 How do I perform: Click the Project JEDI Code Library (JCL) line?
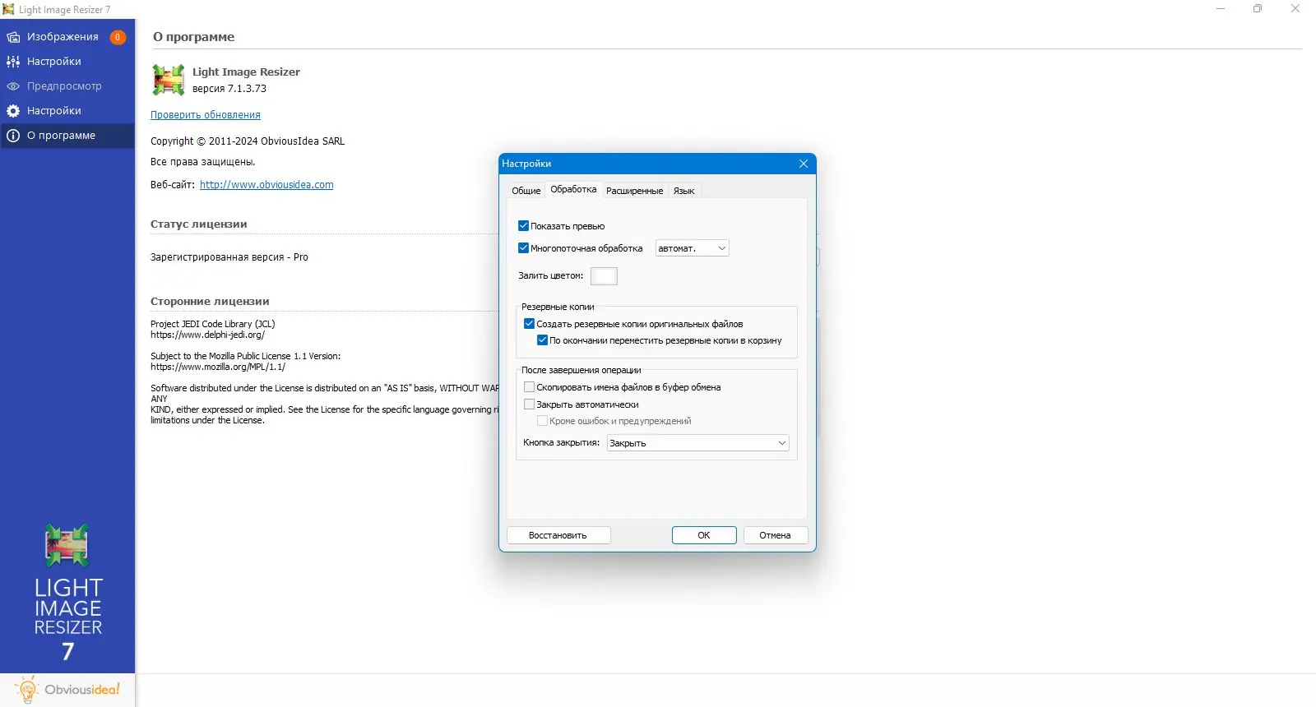(x=213, y=324)
